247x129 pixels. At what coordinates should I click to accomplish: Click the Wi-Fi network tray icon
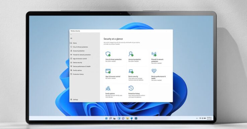pyautogui.click(x=200, y=118)
